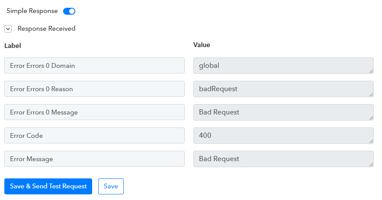Select the Error Errors 0 Reason label field
This screenshot has width=382, height=200.
94,89
